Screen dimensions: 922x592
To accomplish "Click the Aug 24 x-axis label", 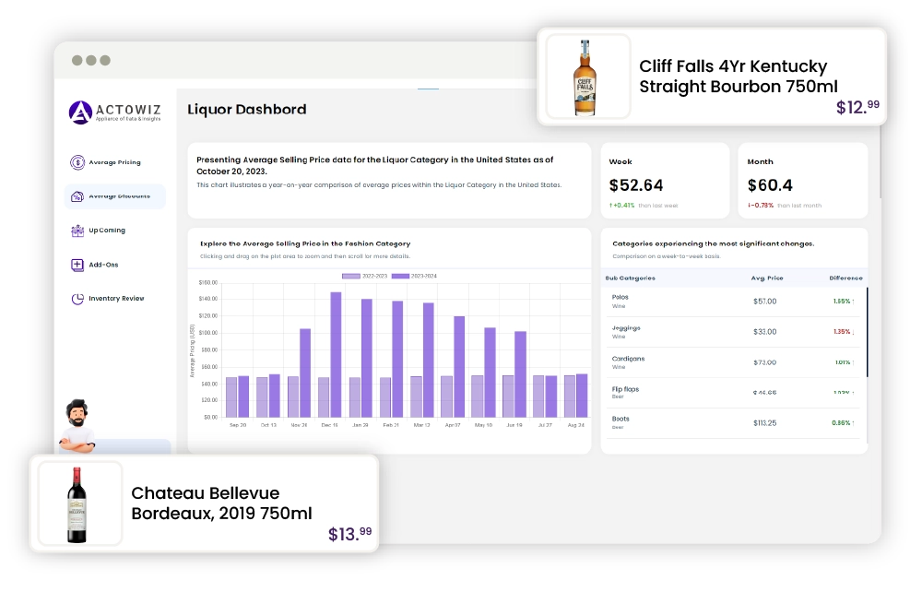I will (576, 425).
